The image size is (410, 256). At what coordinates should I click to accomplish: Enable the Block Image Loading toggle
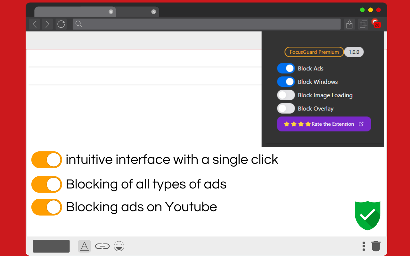286,95
